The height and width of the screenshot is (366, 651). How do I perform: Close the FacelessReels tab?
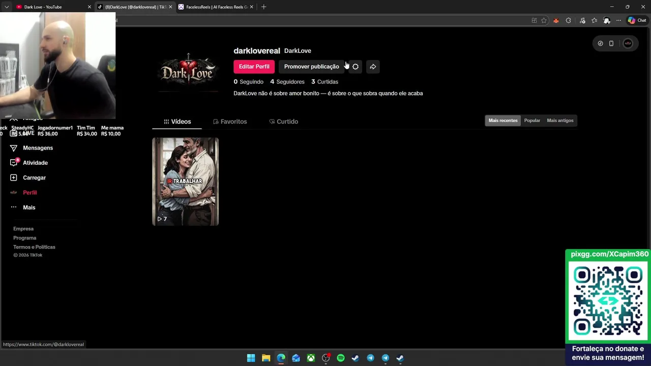[251, 7]
